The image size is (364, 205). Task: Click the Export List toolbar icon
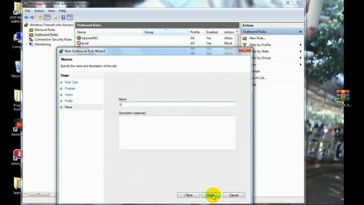click(x=55, y=18)
